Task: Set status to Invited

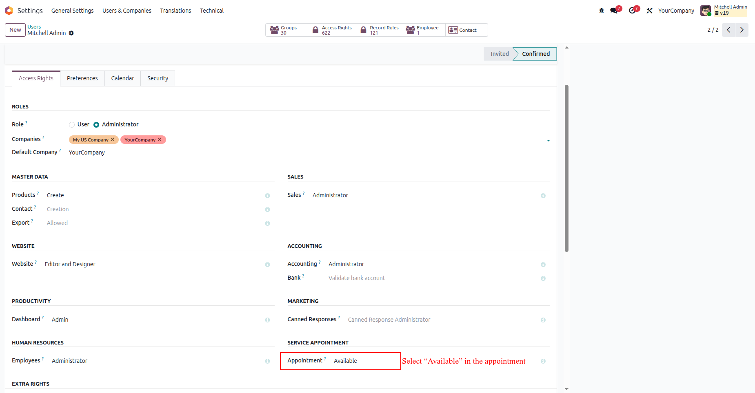Action: tap(499, 54)
